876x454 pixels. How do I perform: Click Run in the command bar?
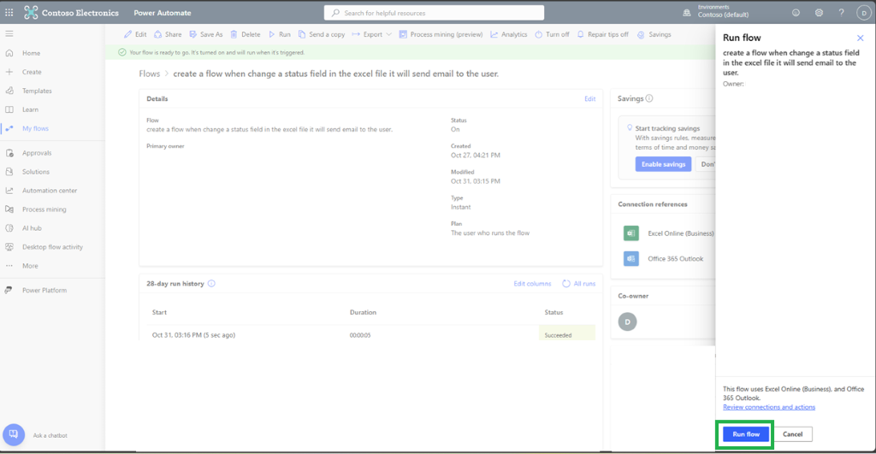tap(280, 34)
